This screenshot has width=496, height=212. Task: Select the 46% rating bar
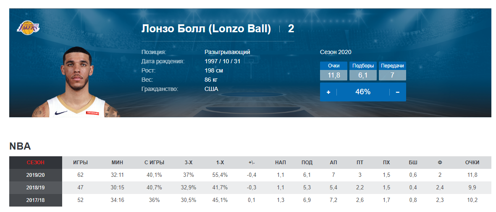pos(363,92)
